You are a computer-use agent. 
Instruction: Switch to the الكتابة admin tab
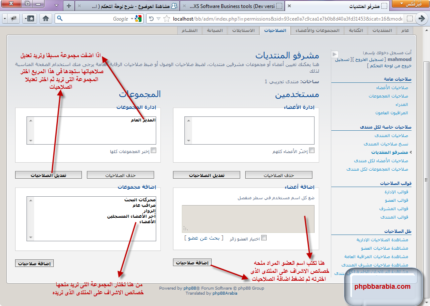[356, 30]
